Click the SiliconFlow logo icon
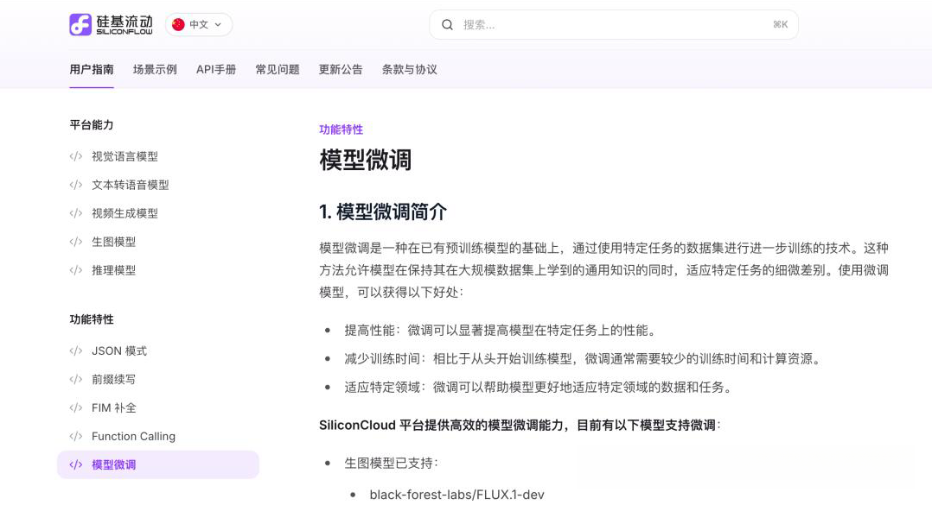Viewport: 932px width, 505px height. [80, 24]
